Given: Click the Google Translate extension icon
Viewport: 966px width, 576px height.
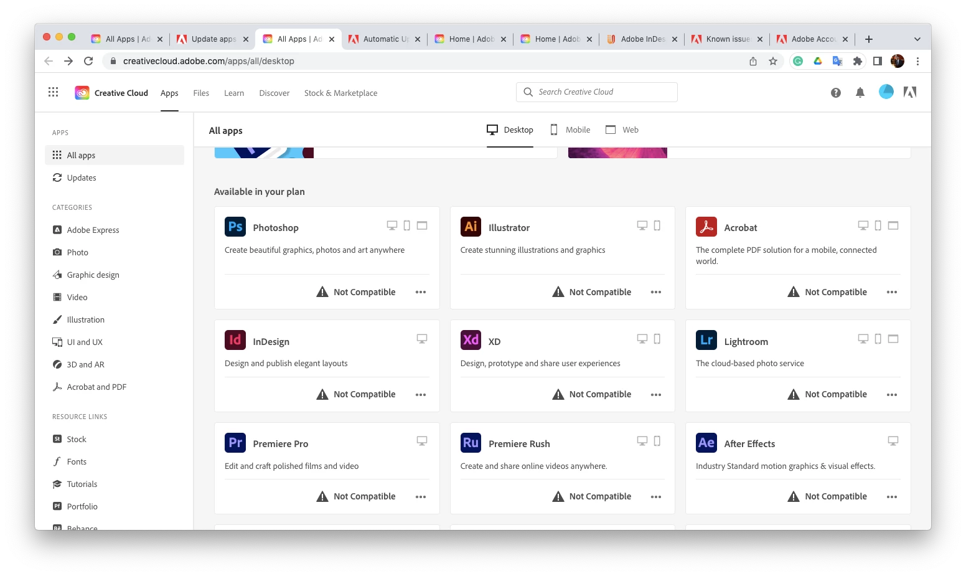Looking at the screenshot, I should [838, 61].
